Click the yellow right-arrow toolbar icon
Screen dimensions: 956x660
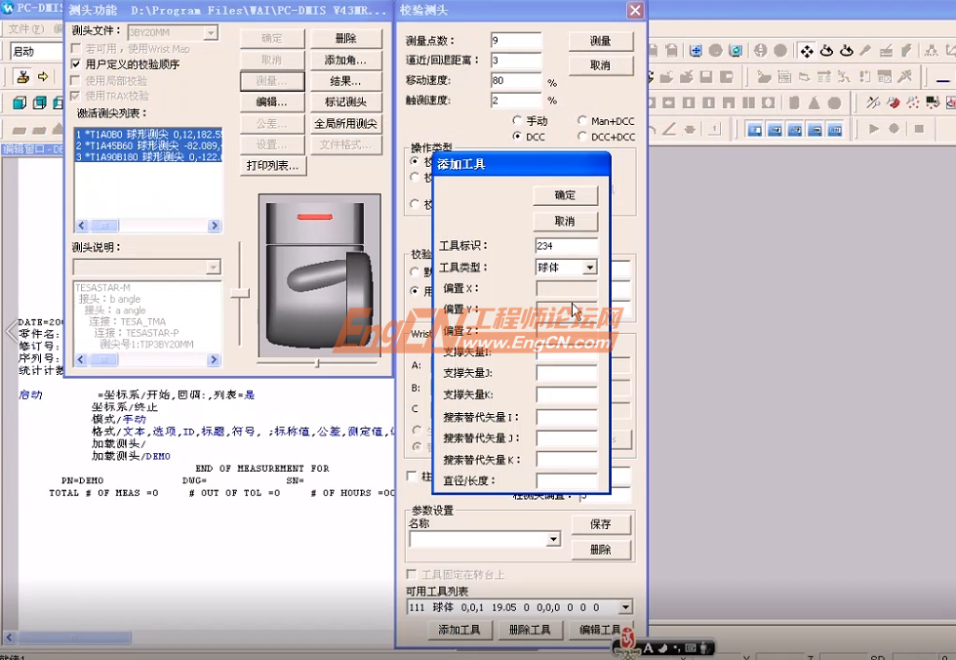click(x=43, y=77)
